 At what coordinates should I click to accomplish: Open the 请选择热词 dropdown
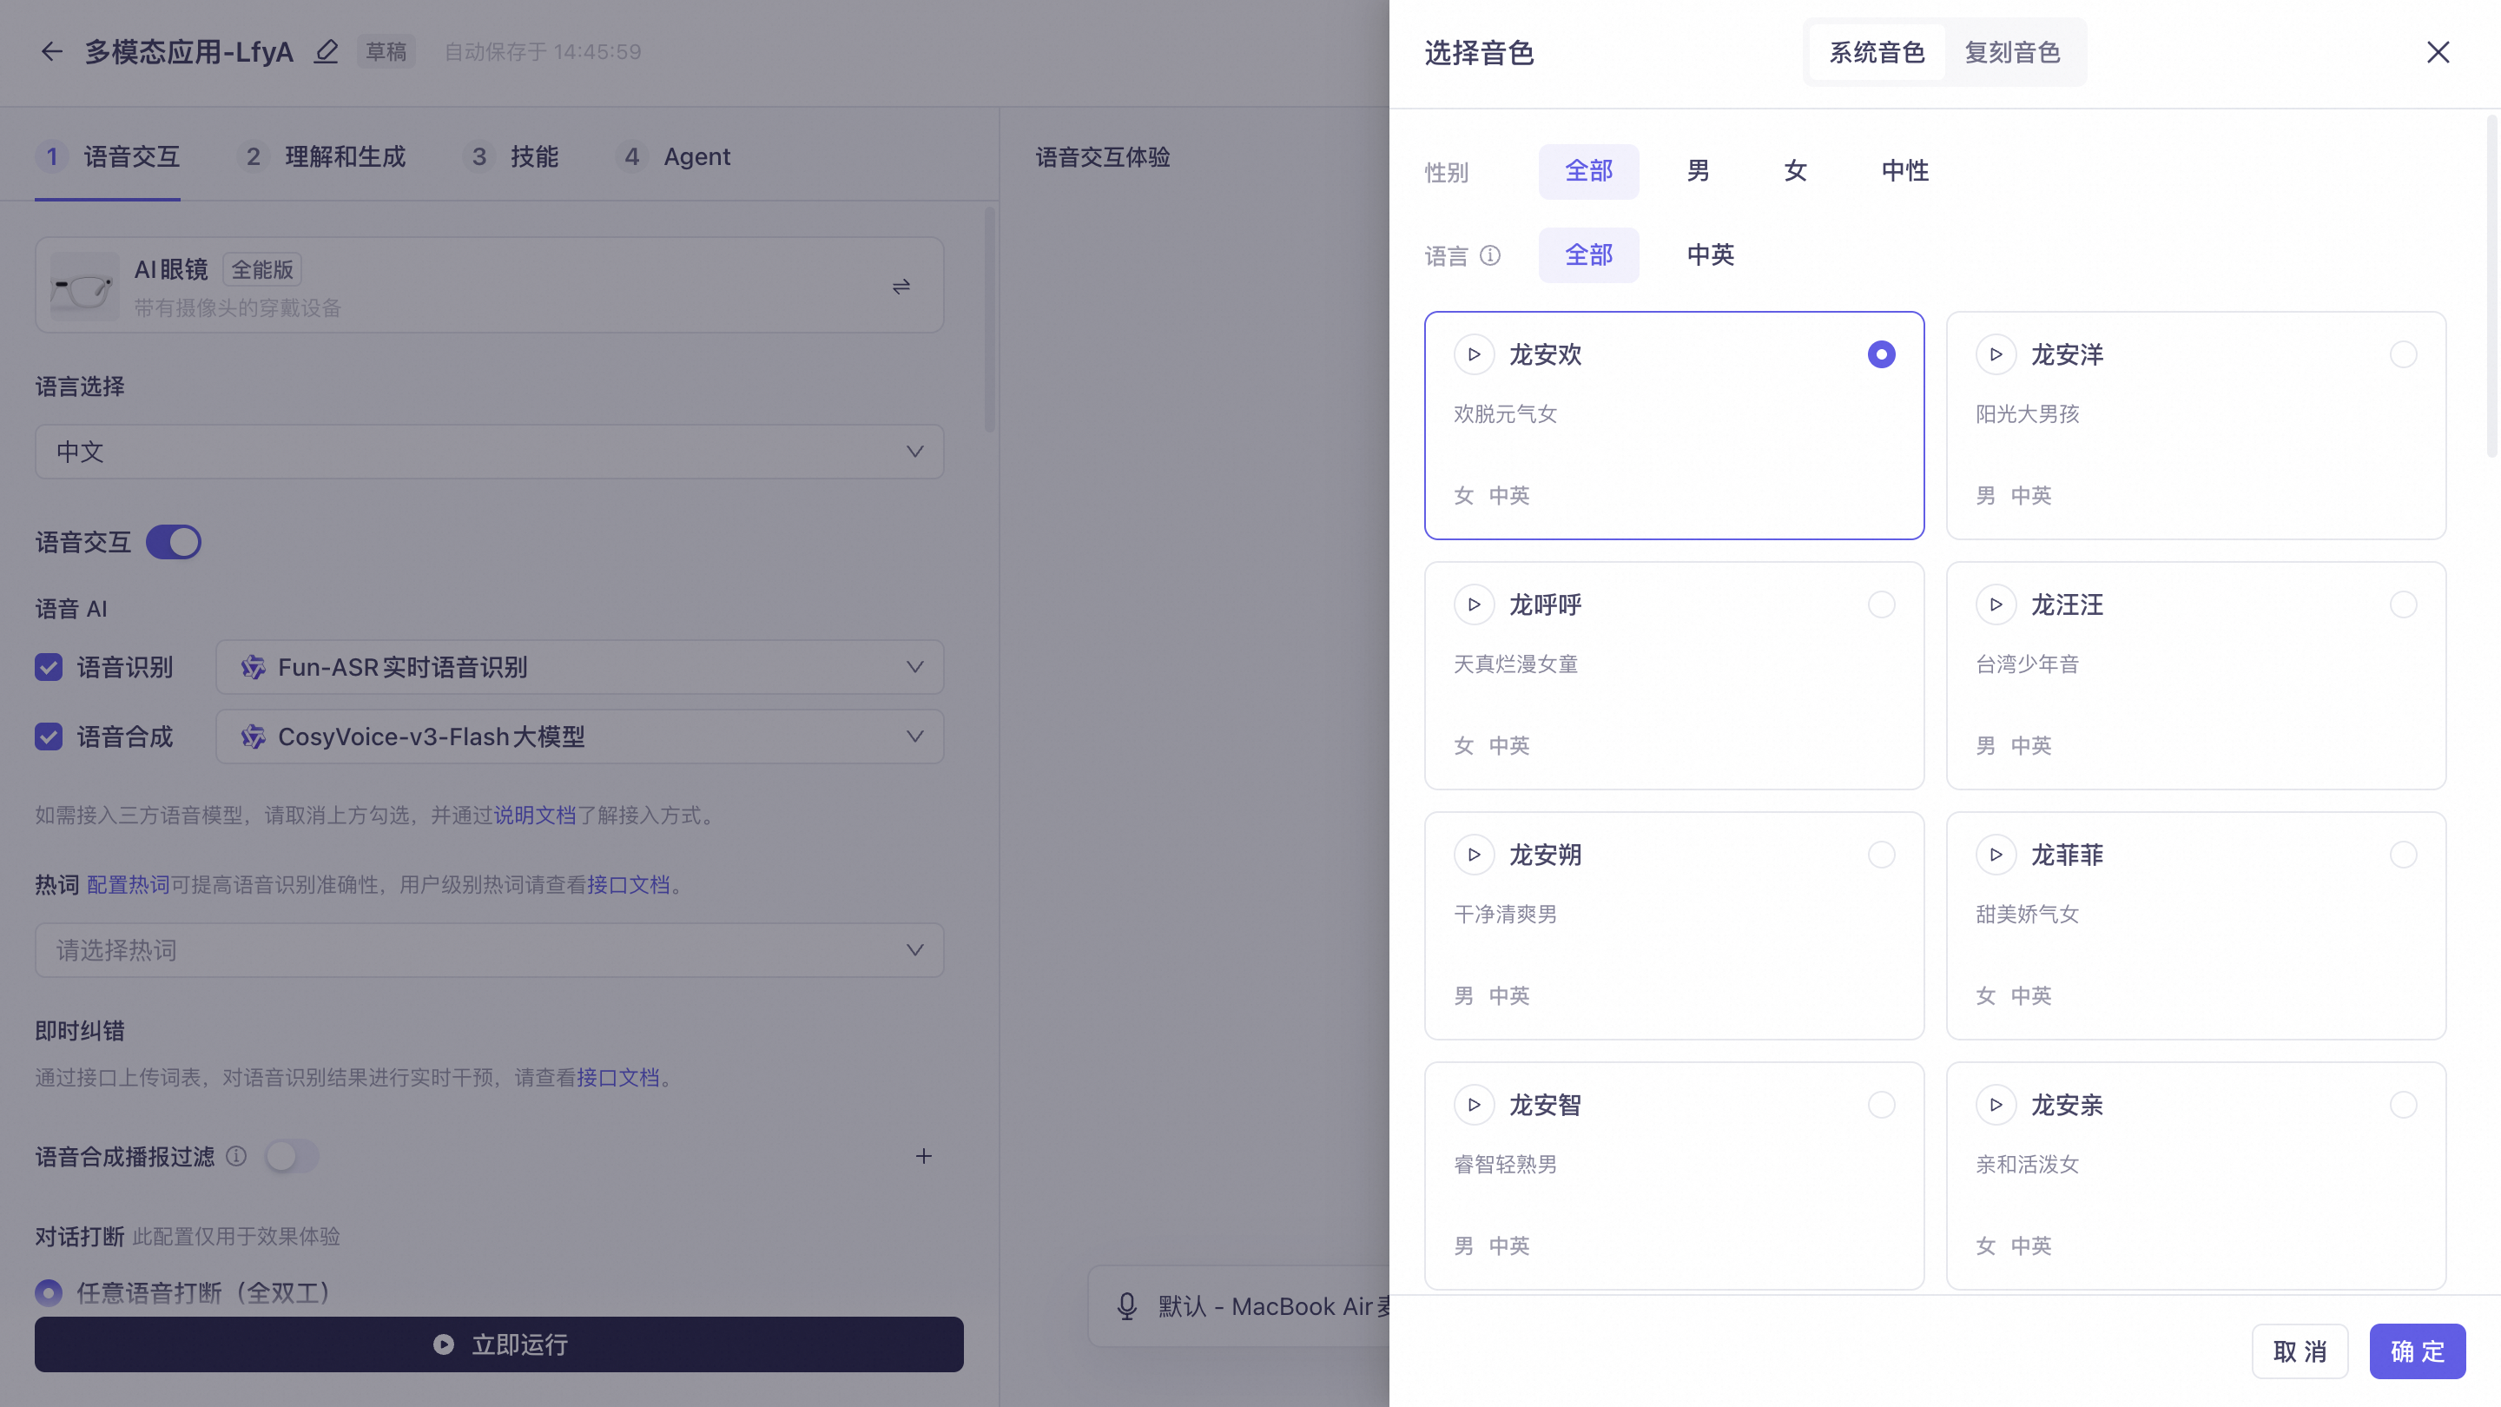click(489, 951)
